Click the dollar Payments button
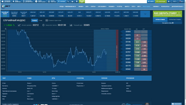 click(61, 1)
